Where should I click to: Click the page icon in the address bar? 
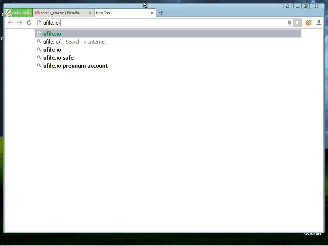point(39,23)
